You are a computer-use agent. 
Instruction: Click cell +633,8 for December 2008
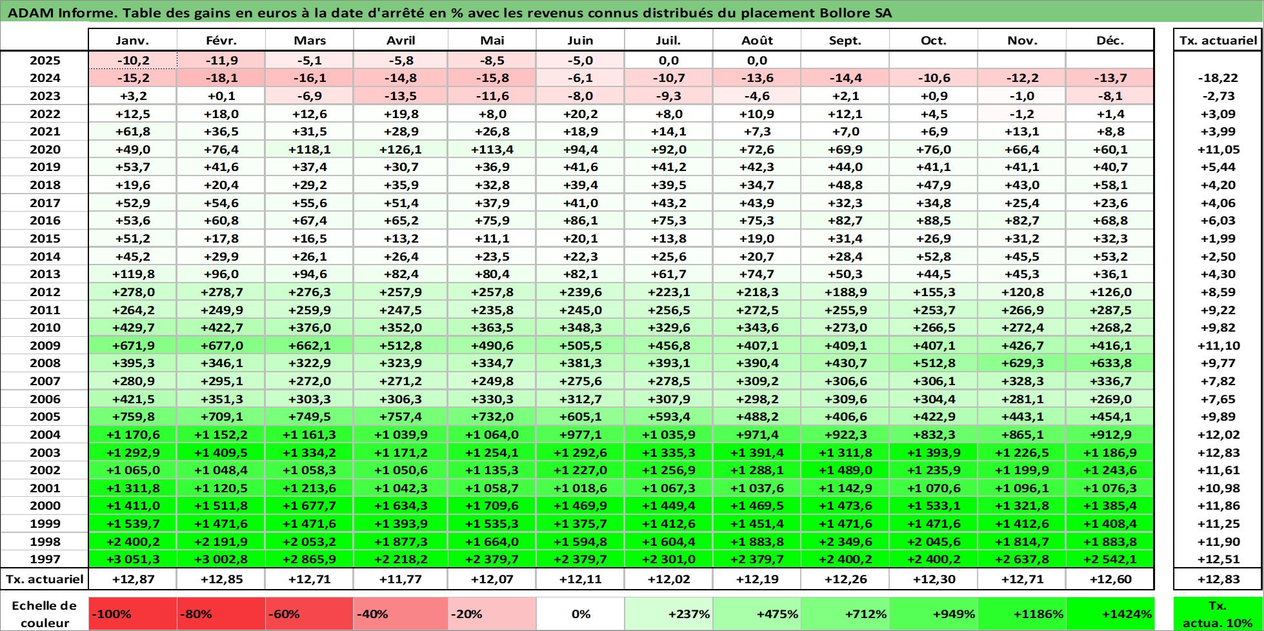pyautogui.click(x=1110, y=363)
